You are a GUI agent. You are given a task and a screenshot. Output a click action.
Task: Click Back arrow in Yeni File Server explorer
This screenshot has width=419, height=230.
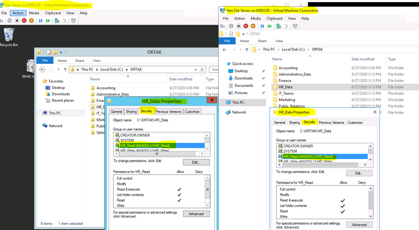[225, 50]
